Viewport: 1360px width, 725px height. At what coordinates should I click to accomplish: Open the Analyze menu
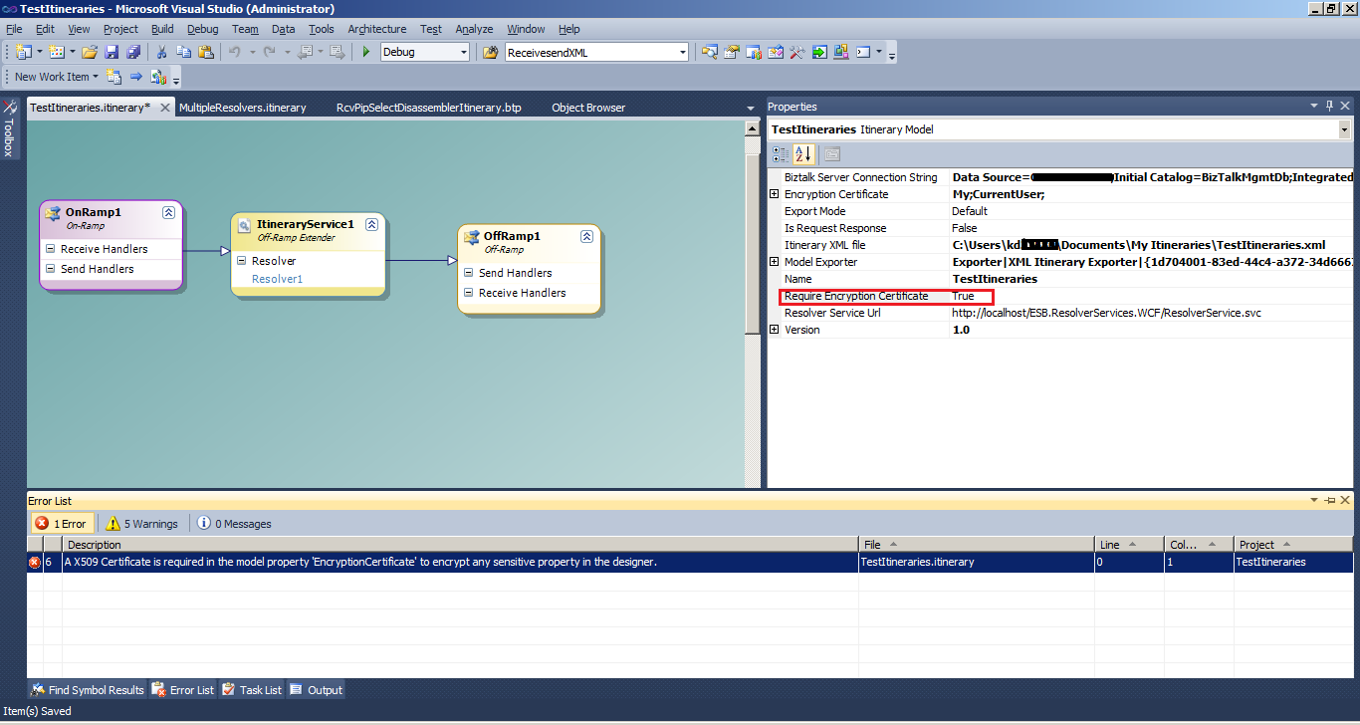click(x=475, y=29)
